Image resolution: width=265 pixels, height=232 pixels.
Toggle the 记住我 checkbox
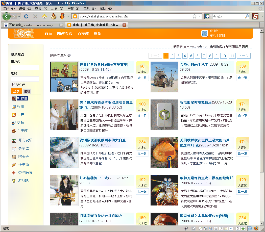pyautogui.click(x=14, y=84)
